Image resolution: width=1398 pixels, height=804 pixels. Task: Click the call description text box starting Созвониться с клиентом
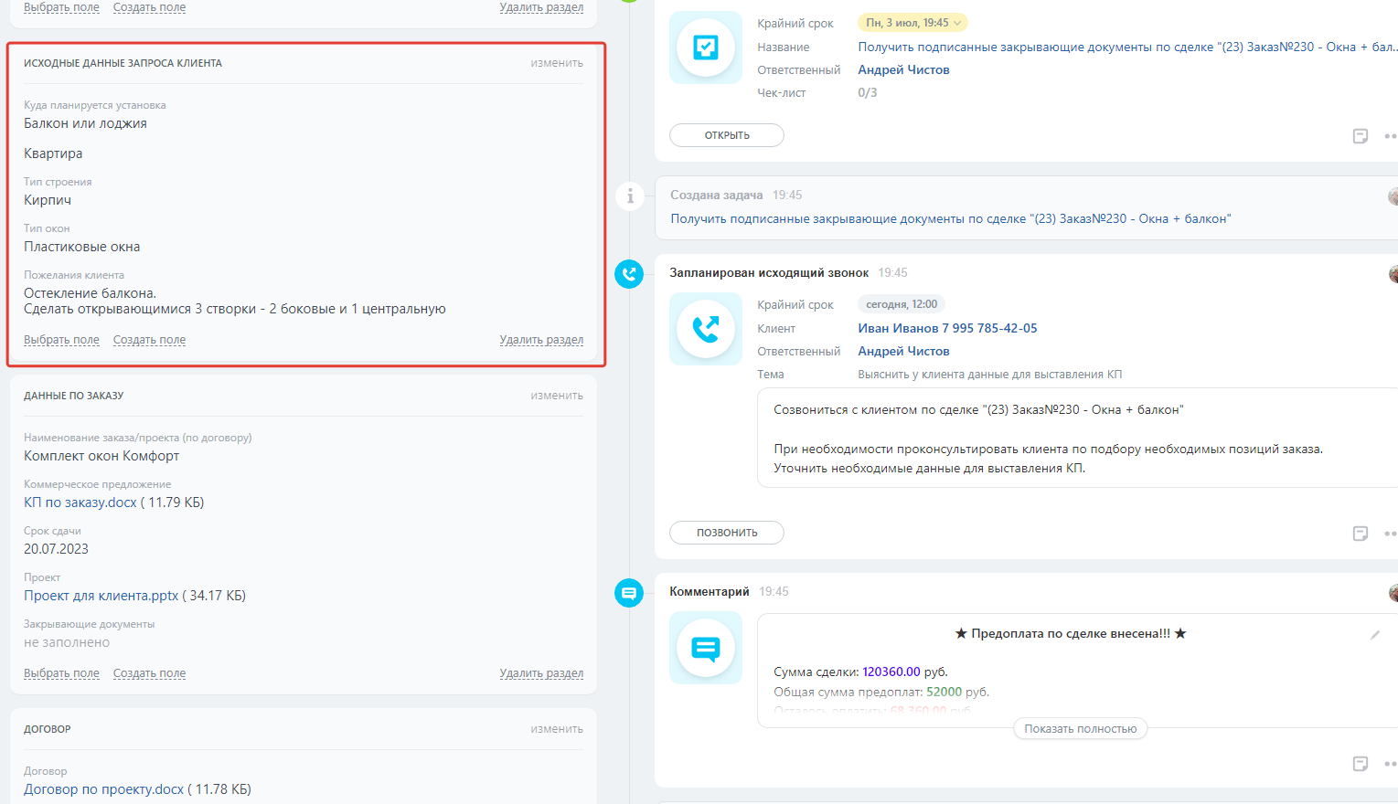tap(1077, 439)
